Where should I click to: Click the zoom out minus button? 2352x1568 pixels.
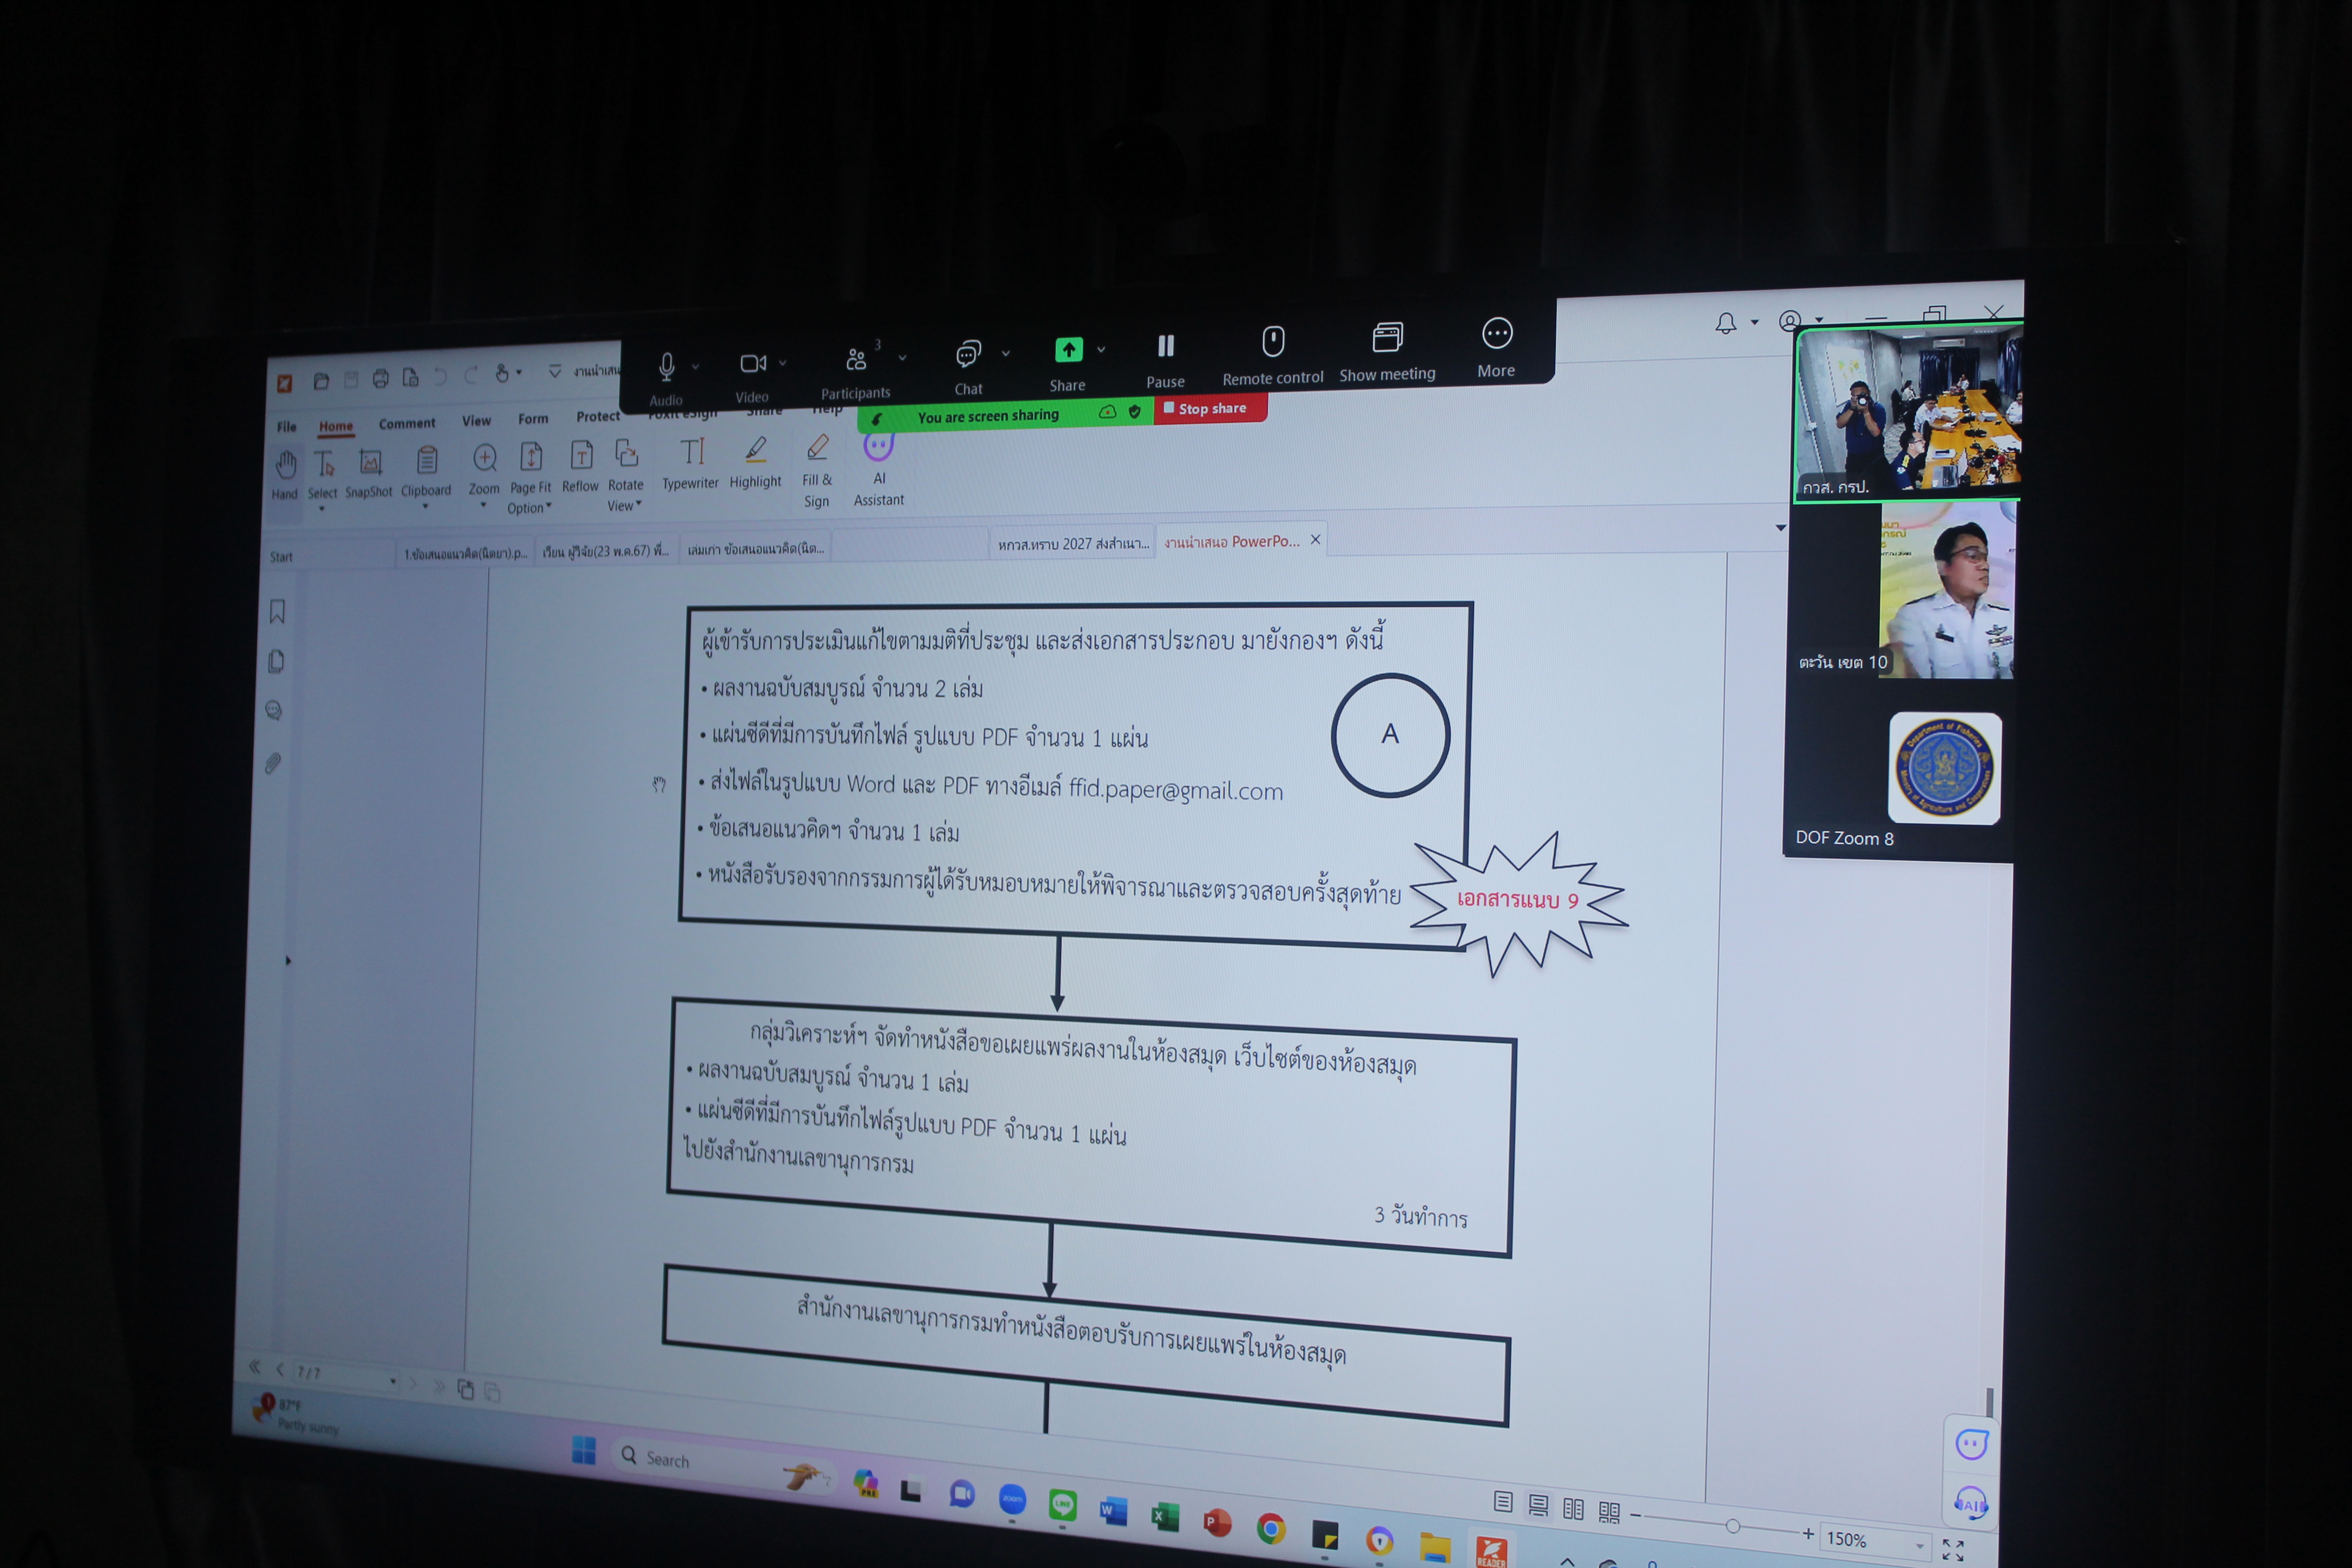[1635, 1515]
